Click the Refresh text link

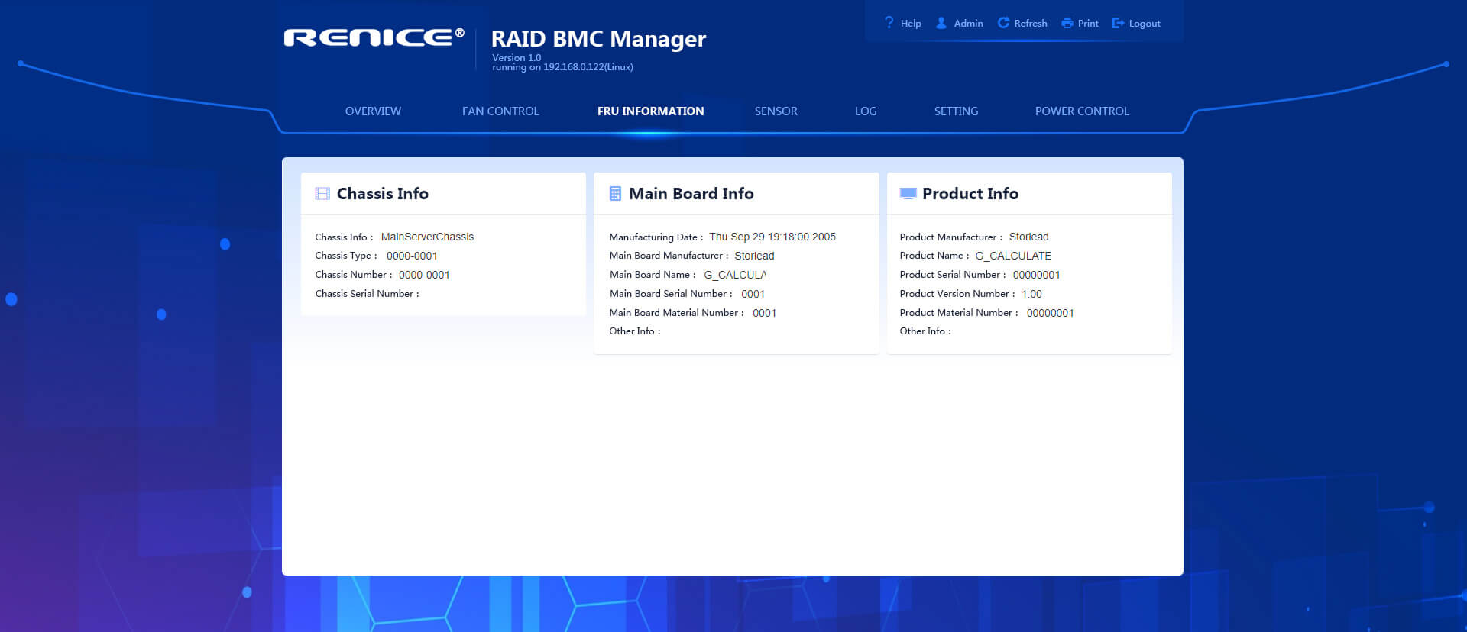(x=1030, y=24)
